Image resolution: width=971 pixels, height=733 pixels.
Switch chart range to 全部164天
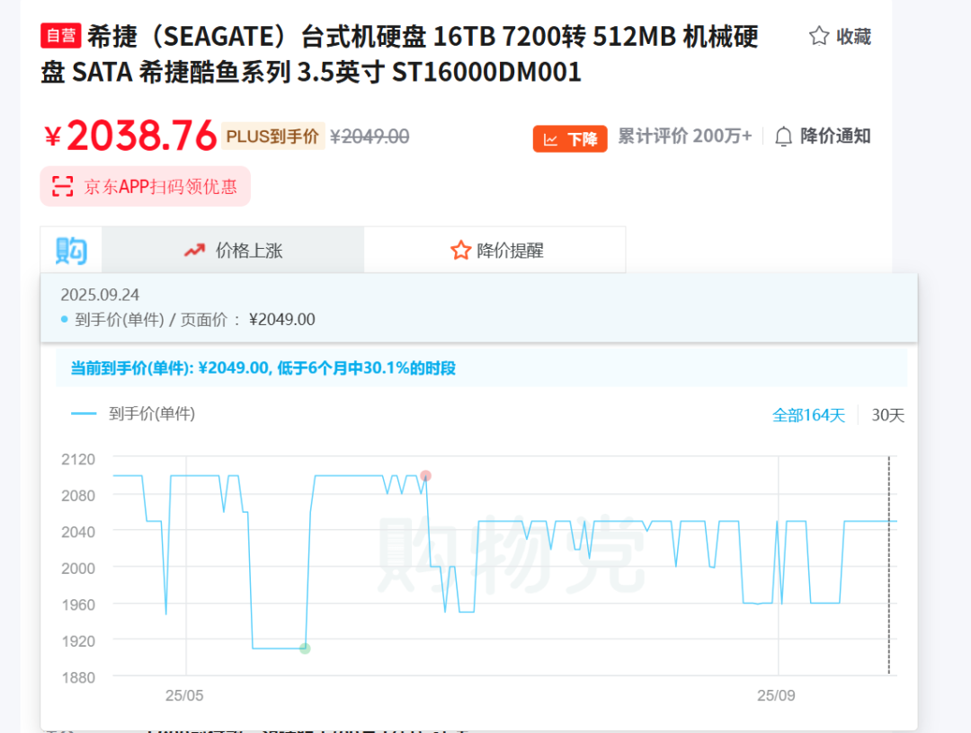[808, 415]
